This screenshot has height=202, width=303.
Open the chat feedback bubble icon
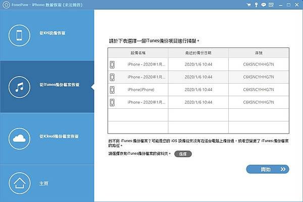point(264,5)
